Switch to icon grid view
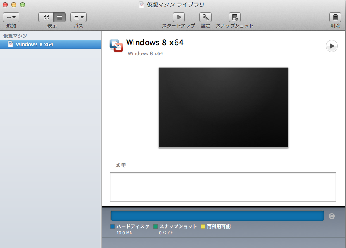The height and width of the screenshot is (248, 346). [46, 17]
